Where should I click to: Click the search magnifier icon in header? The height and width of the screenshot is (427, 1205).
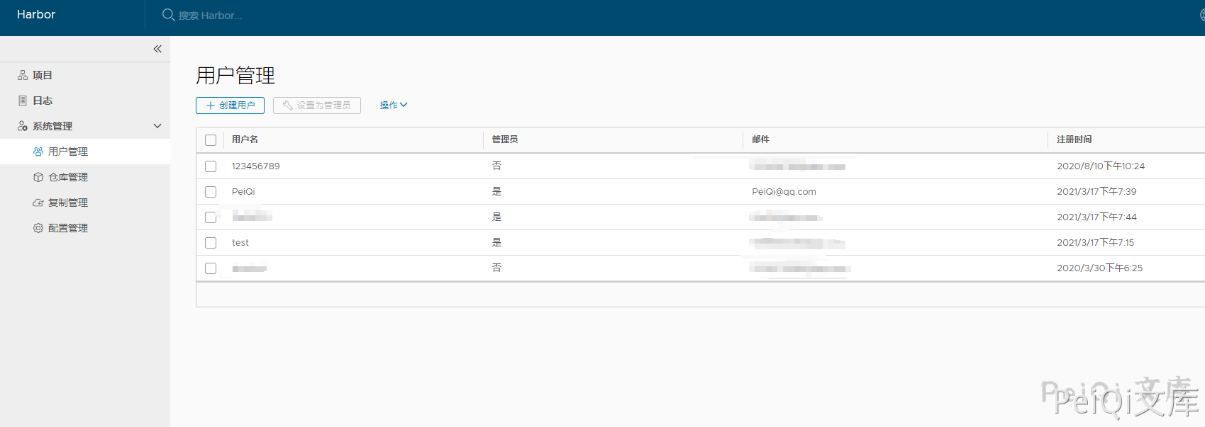point(168,15)
